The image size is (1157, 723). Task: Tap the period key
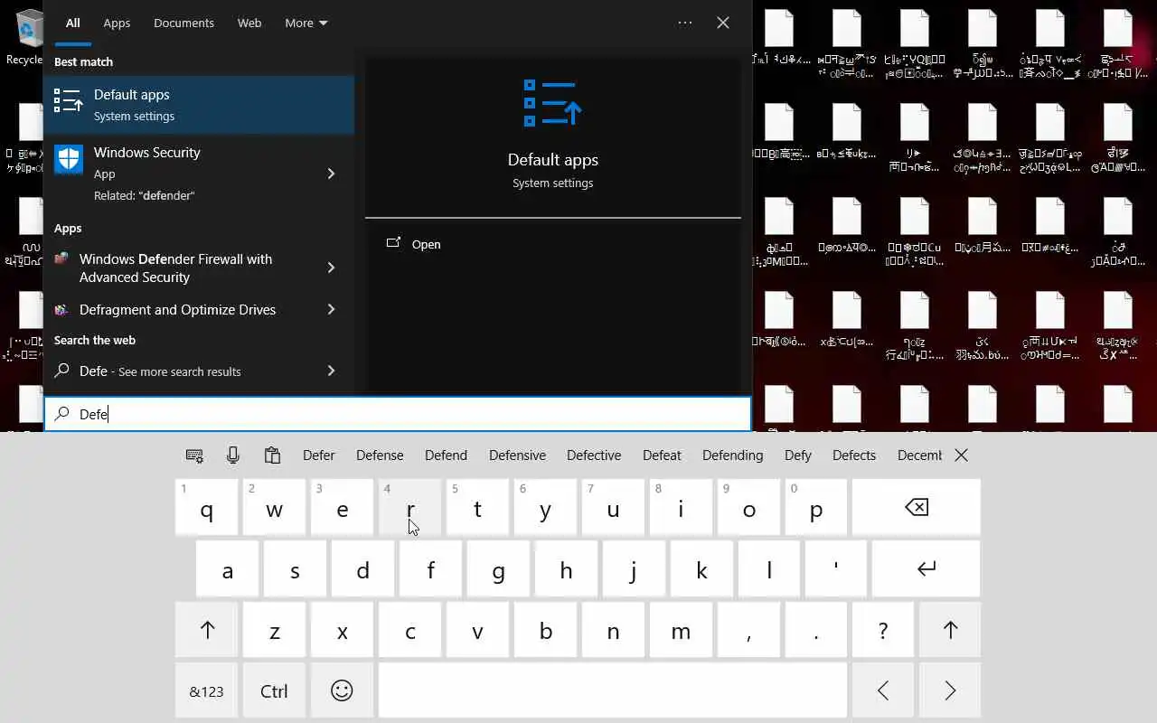click(x=816, y=630)
